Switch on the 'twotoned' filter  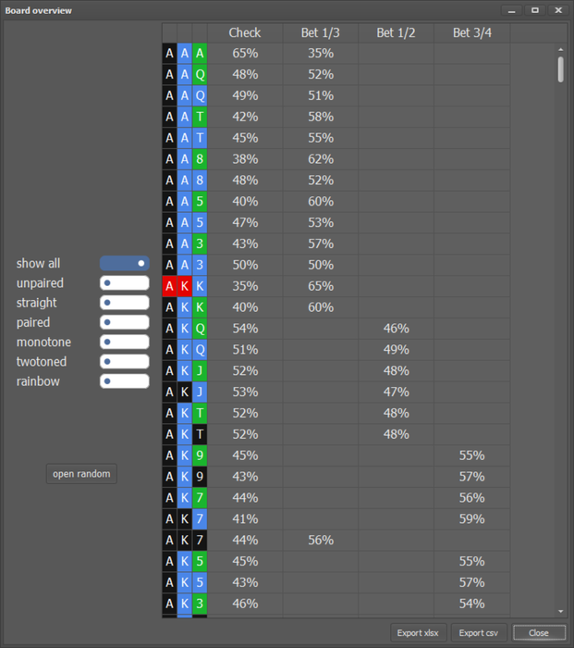pyautogui.click(x=124, y=362)
